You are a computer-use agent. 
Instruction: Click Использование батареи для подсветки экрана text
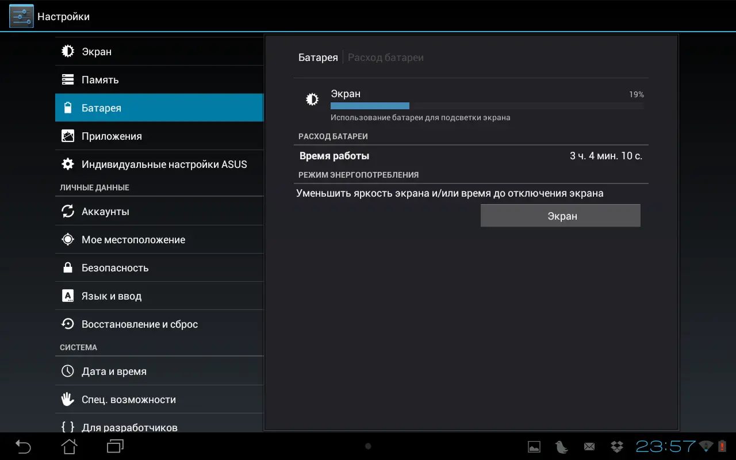tap(420, 117)
